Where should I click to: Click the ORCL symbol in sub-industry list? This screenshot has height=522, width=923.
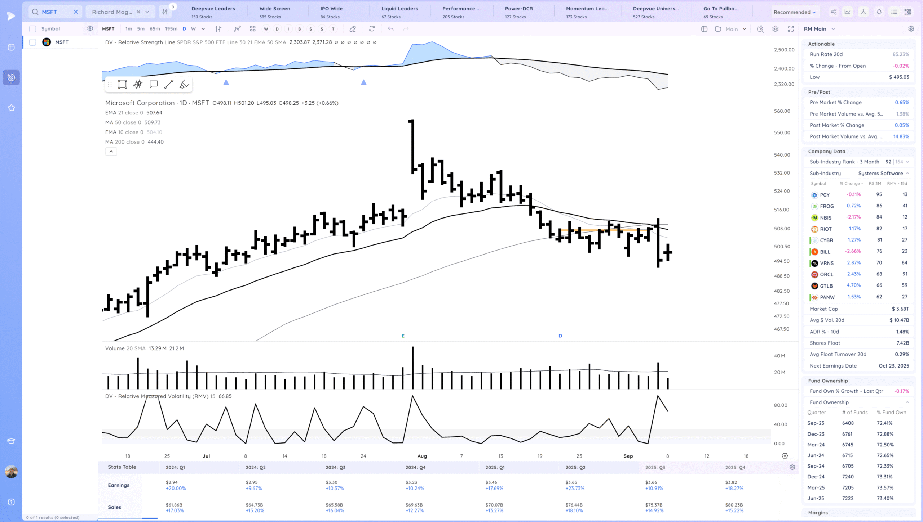(826, 274)
